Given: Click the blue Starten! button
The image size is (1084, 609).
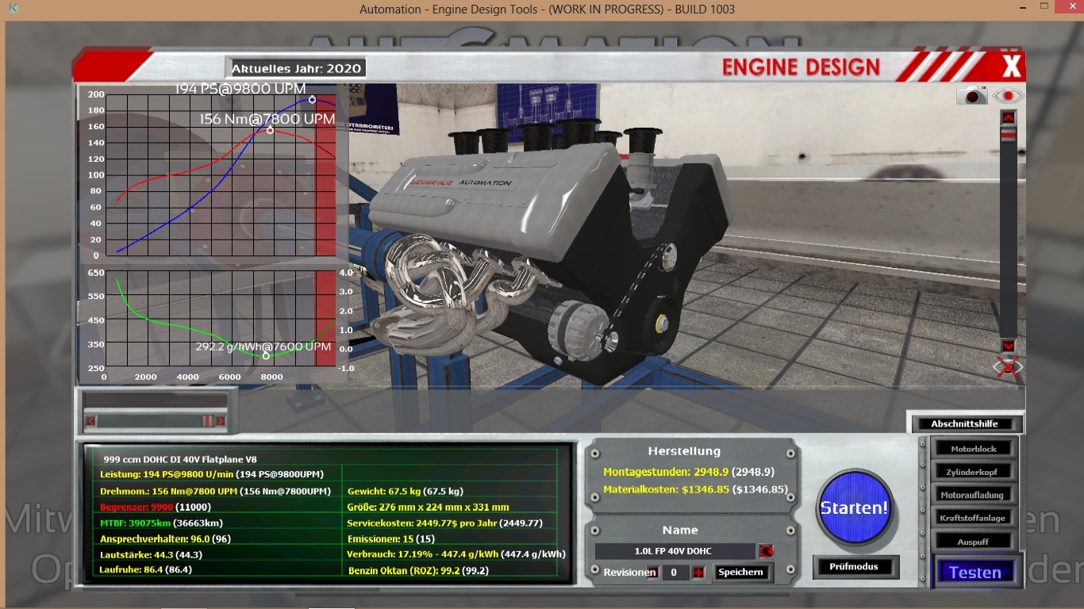Looking at the screenshot, I should 854,507.
